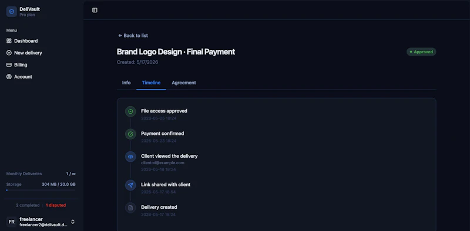Click the Payment confirmed entry
This screenshot has width=470, height=231.
point(163,134)
